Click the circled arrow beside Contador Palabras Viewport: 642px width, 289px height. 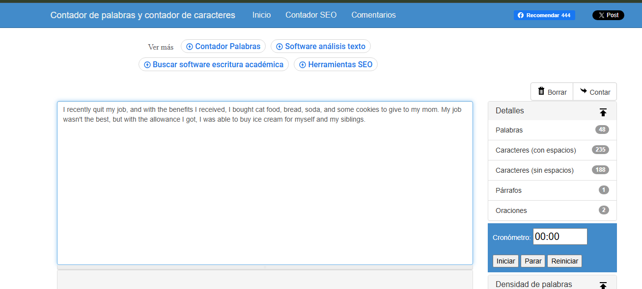[x=190, y=47]
